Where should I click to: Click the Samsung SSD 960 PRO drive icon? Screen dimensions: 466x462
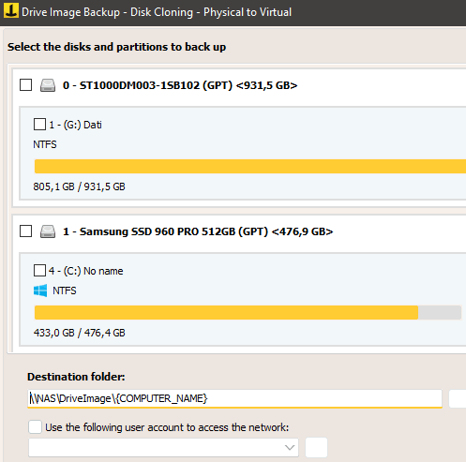48,231
